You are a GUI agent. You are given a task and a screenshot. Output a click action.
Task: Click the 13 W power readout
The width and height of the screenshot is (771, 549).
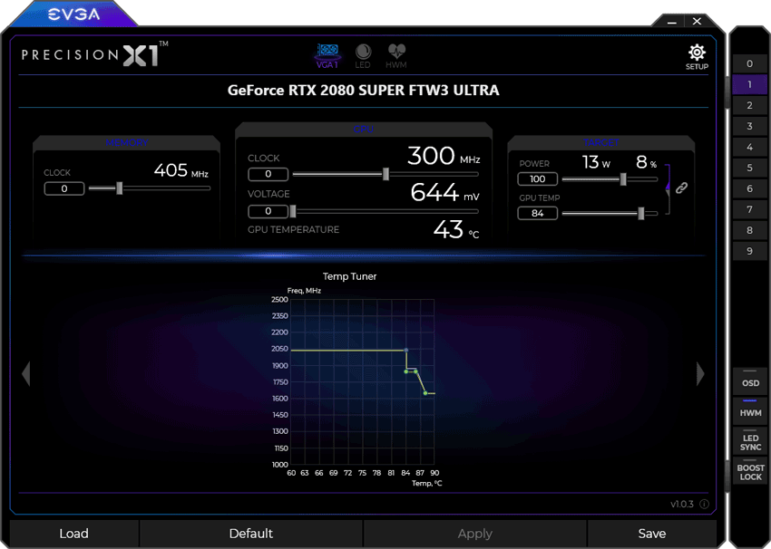(596, 162)
